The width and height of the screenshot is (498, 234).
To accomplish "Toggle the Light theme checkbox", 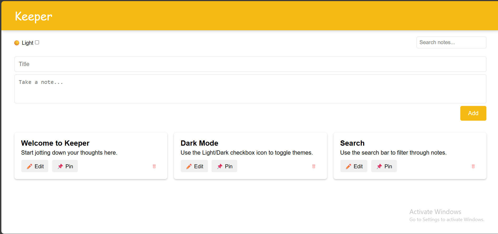I will click(37, 42).
